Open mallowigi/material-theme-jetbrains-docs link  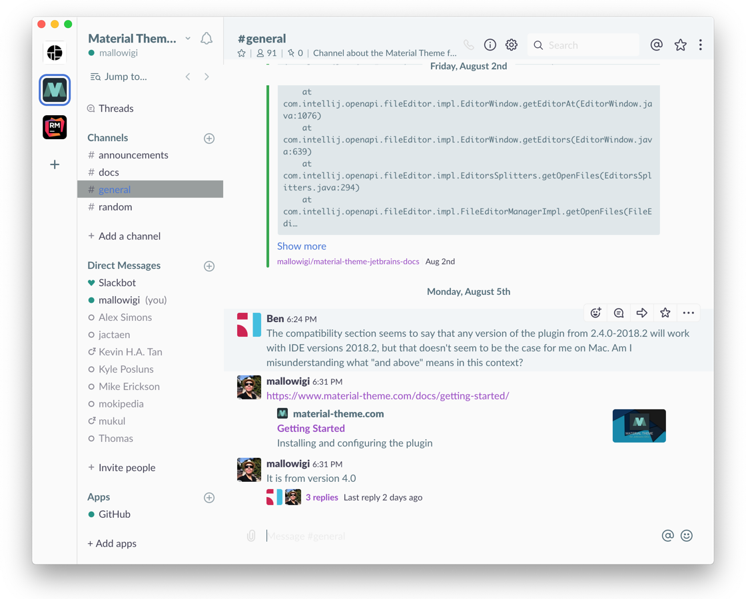[348, 262]
